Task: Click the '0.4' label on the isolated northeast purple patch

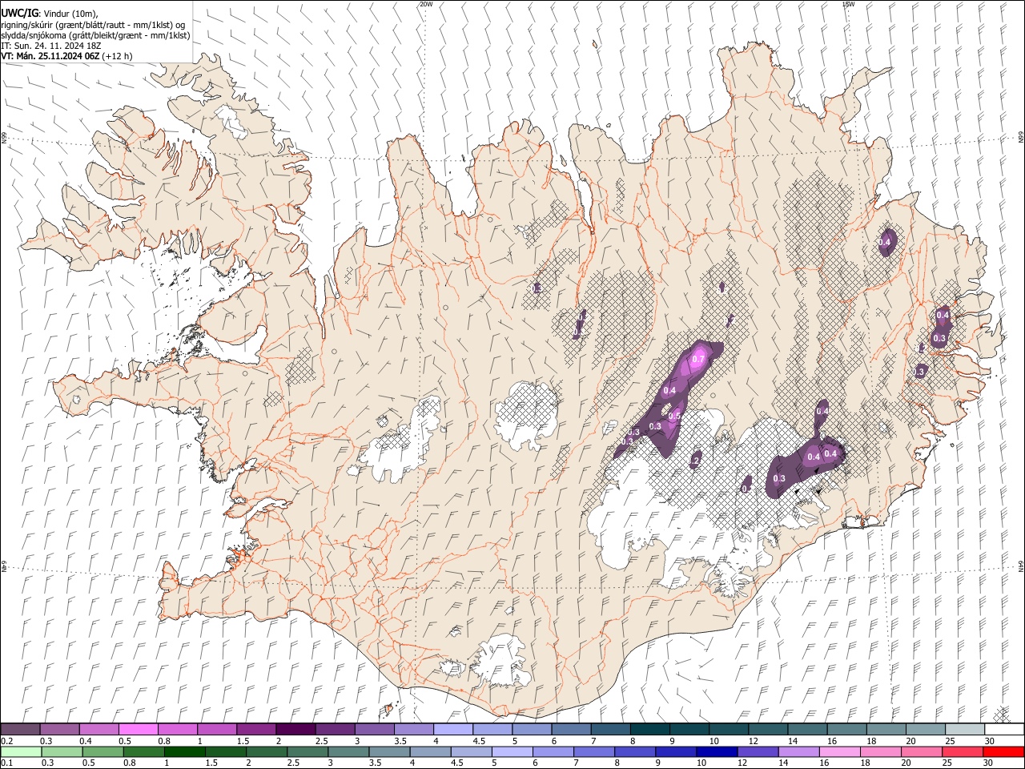Action: coord(885,242)
